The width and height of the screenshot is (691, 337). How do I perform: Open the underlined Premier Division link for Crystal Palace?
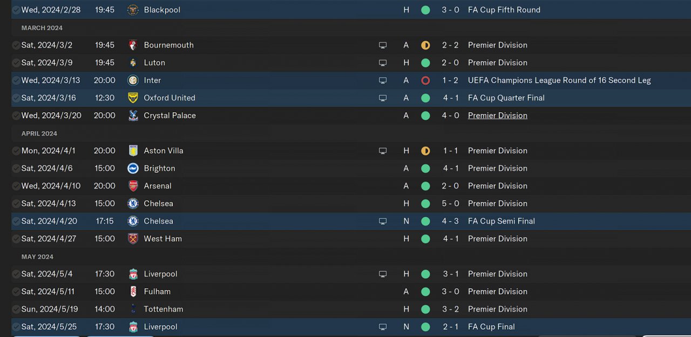[x=497, y=116]
